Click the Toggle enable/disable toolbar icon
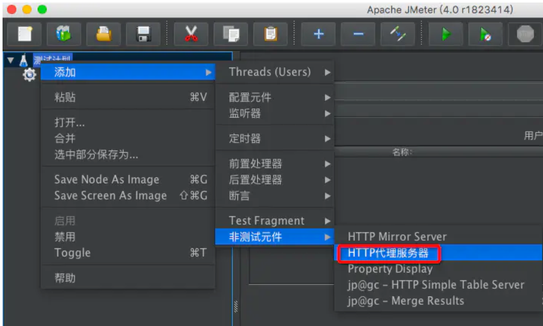Viewport: 543px width, 326px height. coord(398,34)
